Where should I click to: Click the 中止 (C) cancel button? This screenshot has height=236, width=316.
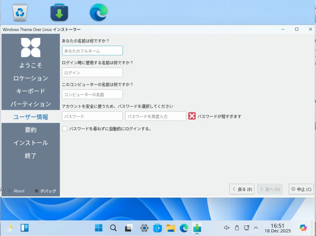tap(301, 189)
